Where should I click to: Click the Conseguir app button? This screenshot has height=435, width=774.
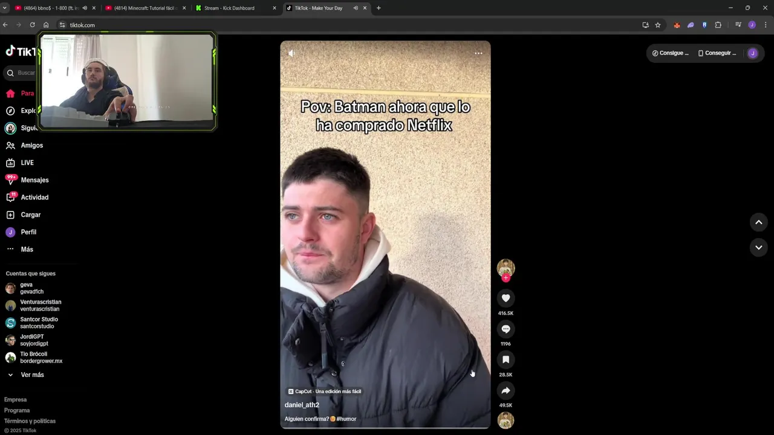717,53
